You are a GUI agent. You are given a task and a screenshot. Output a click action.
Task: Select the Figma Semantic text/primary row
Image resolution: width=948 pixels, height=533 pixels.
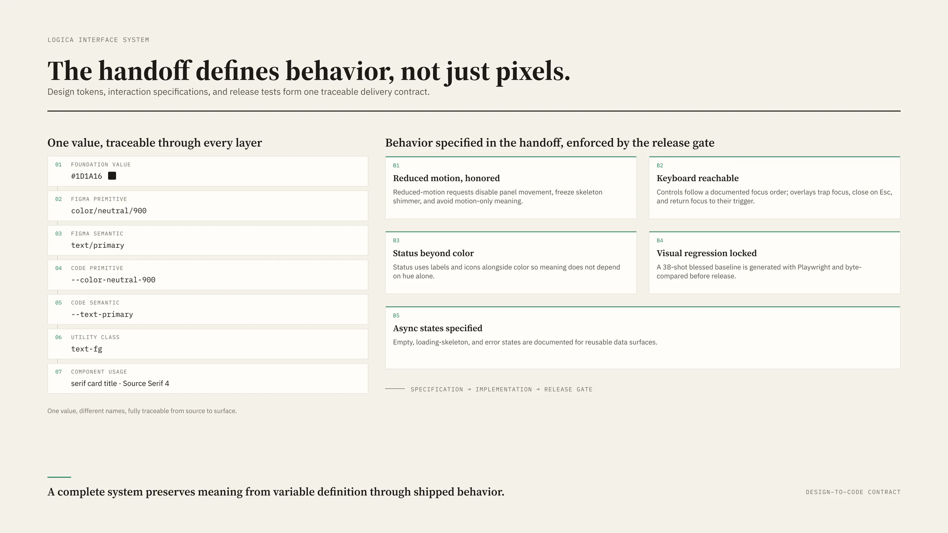(x=208, y=241)
